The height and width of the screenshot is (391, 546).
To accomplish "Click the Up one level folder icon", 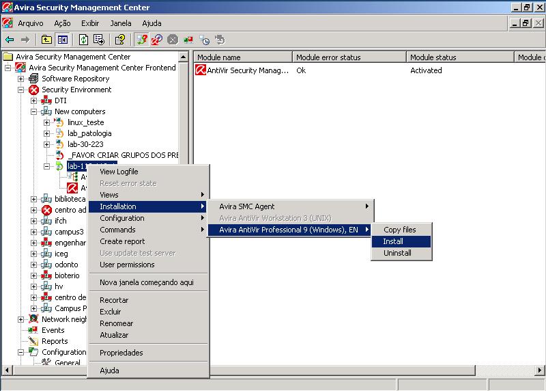I will (46, 40).
